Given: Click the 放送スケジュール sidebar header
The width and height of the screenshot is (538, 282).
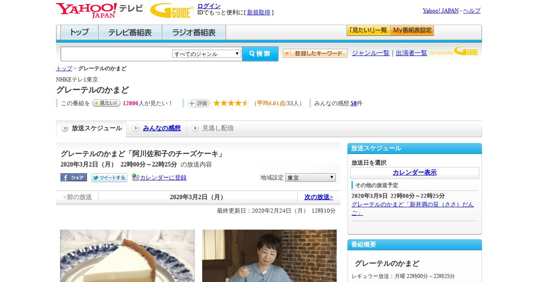Looking at the screenshot, I should [x=415, y=149].
